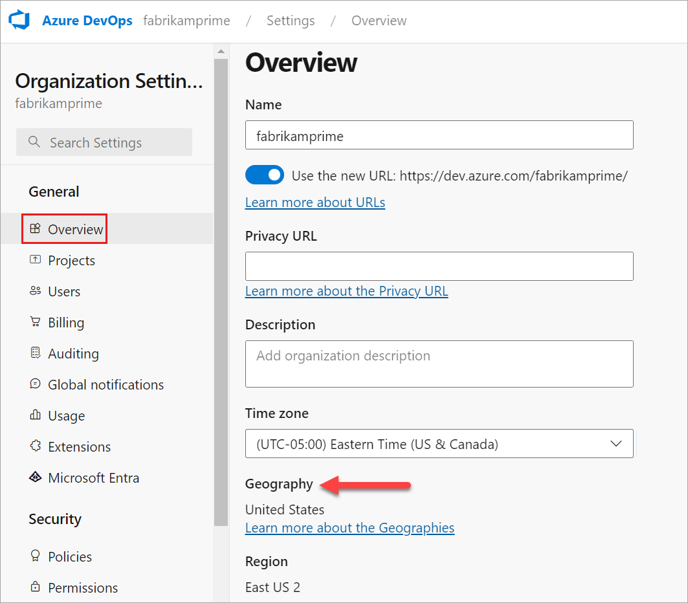Screen dimensions: 688x603
Task: Select the Projects settings icon
Action: click(x=35, y=260)
